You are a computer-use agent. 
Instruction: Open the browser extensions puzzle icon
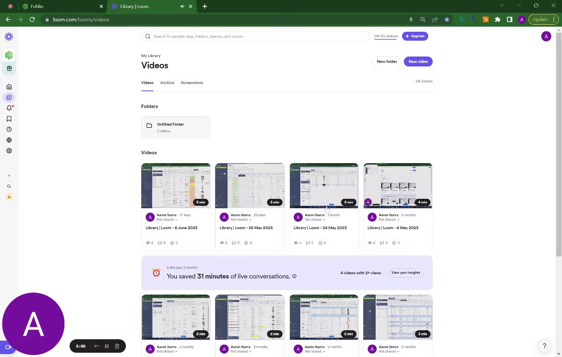pyautogui.click(x=498, y=20)
